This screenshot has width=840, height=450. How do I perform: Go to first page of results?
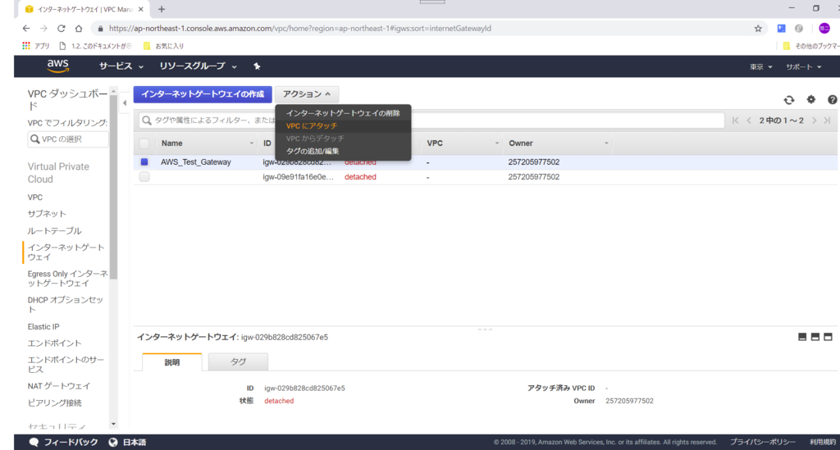point(736,120)
